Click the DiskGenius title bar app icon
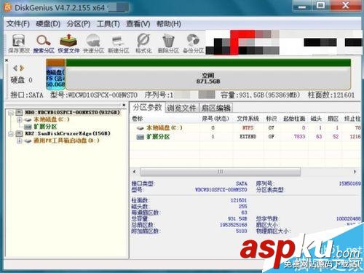The height and width of the screenshot is (273, 364). click(x=7, y=7)
